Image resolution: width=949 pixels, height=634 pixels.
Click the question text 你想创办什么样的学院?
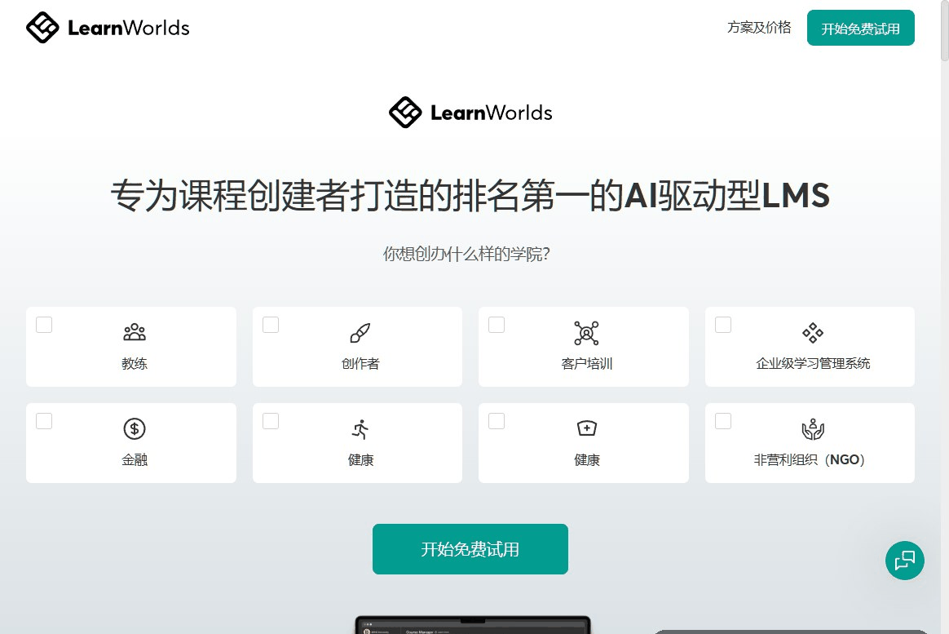tap(466, 254)
